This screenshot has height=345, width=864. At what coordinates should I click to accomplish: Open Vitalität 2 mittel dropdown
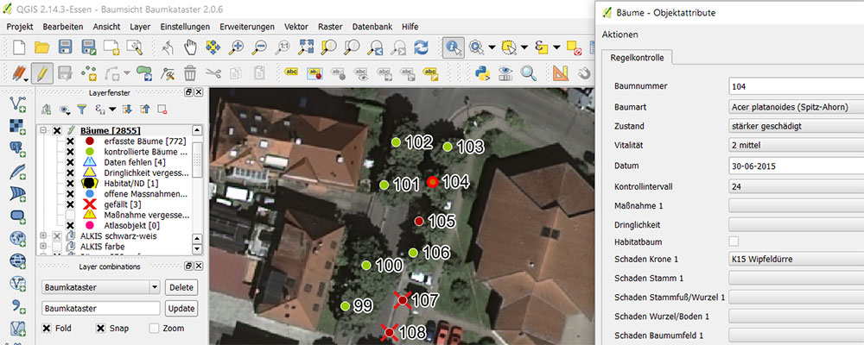[796, 146]
